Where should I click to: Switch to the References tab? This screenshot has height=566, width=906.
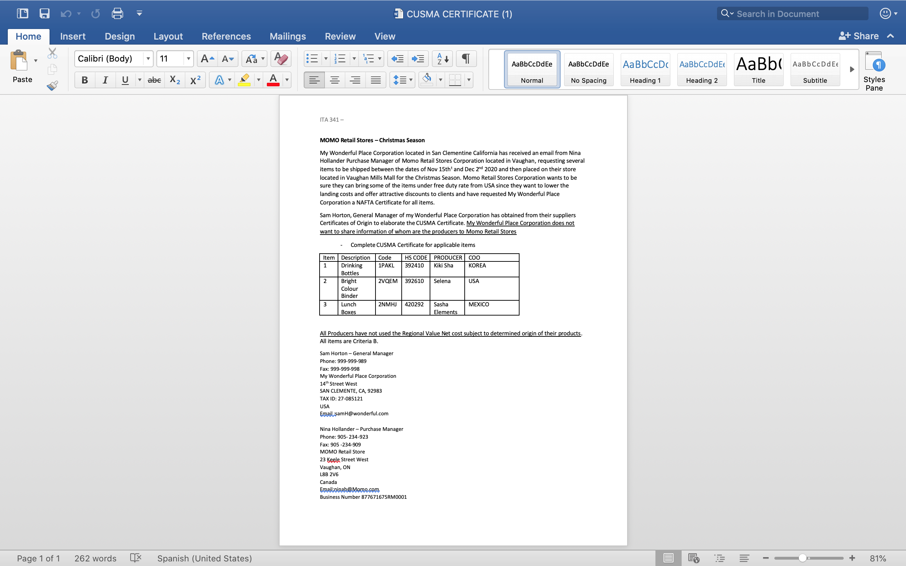click(x=226, y=36)
